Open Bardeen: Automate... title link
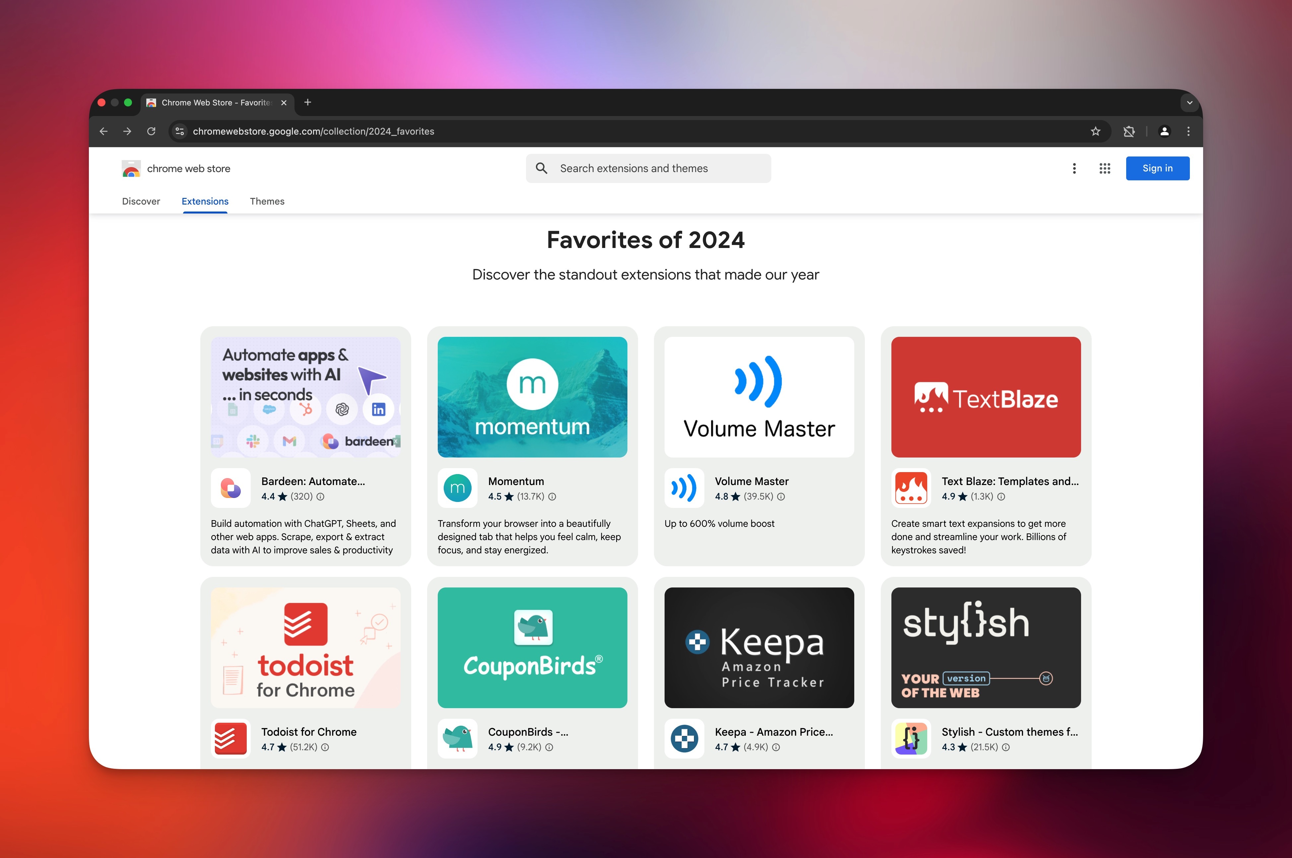Viewport: 1292px width, 858px height. [313, 481]
